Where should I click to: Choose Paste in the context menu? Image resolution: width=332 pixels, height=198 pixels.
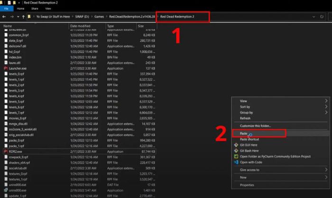[243, 133]
